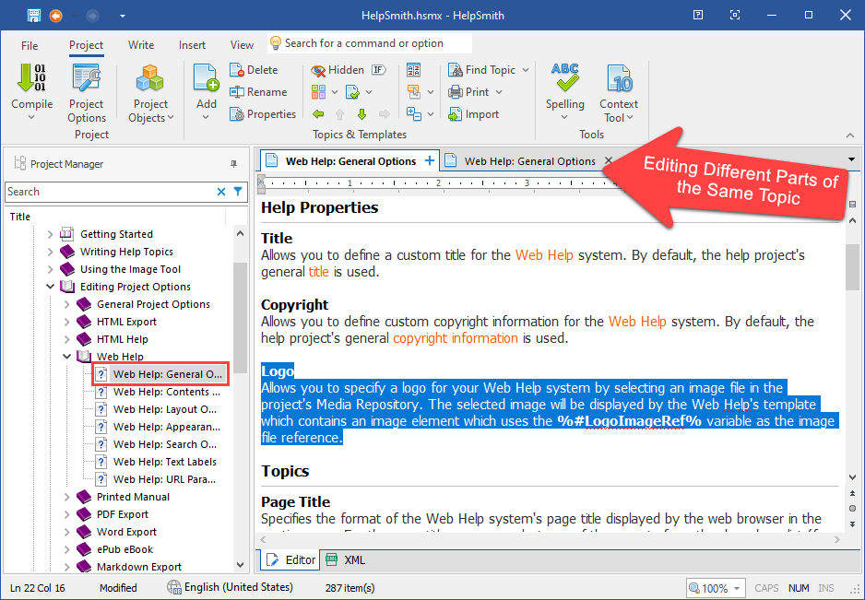
Task: Click the first orange Web Help link
Action: [x=544, y=255]
